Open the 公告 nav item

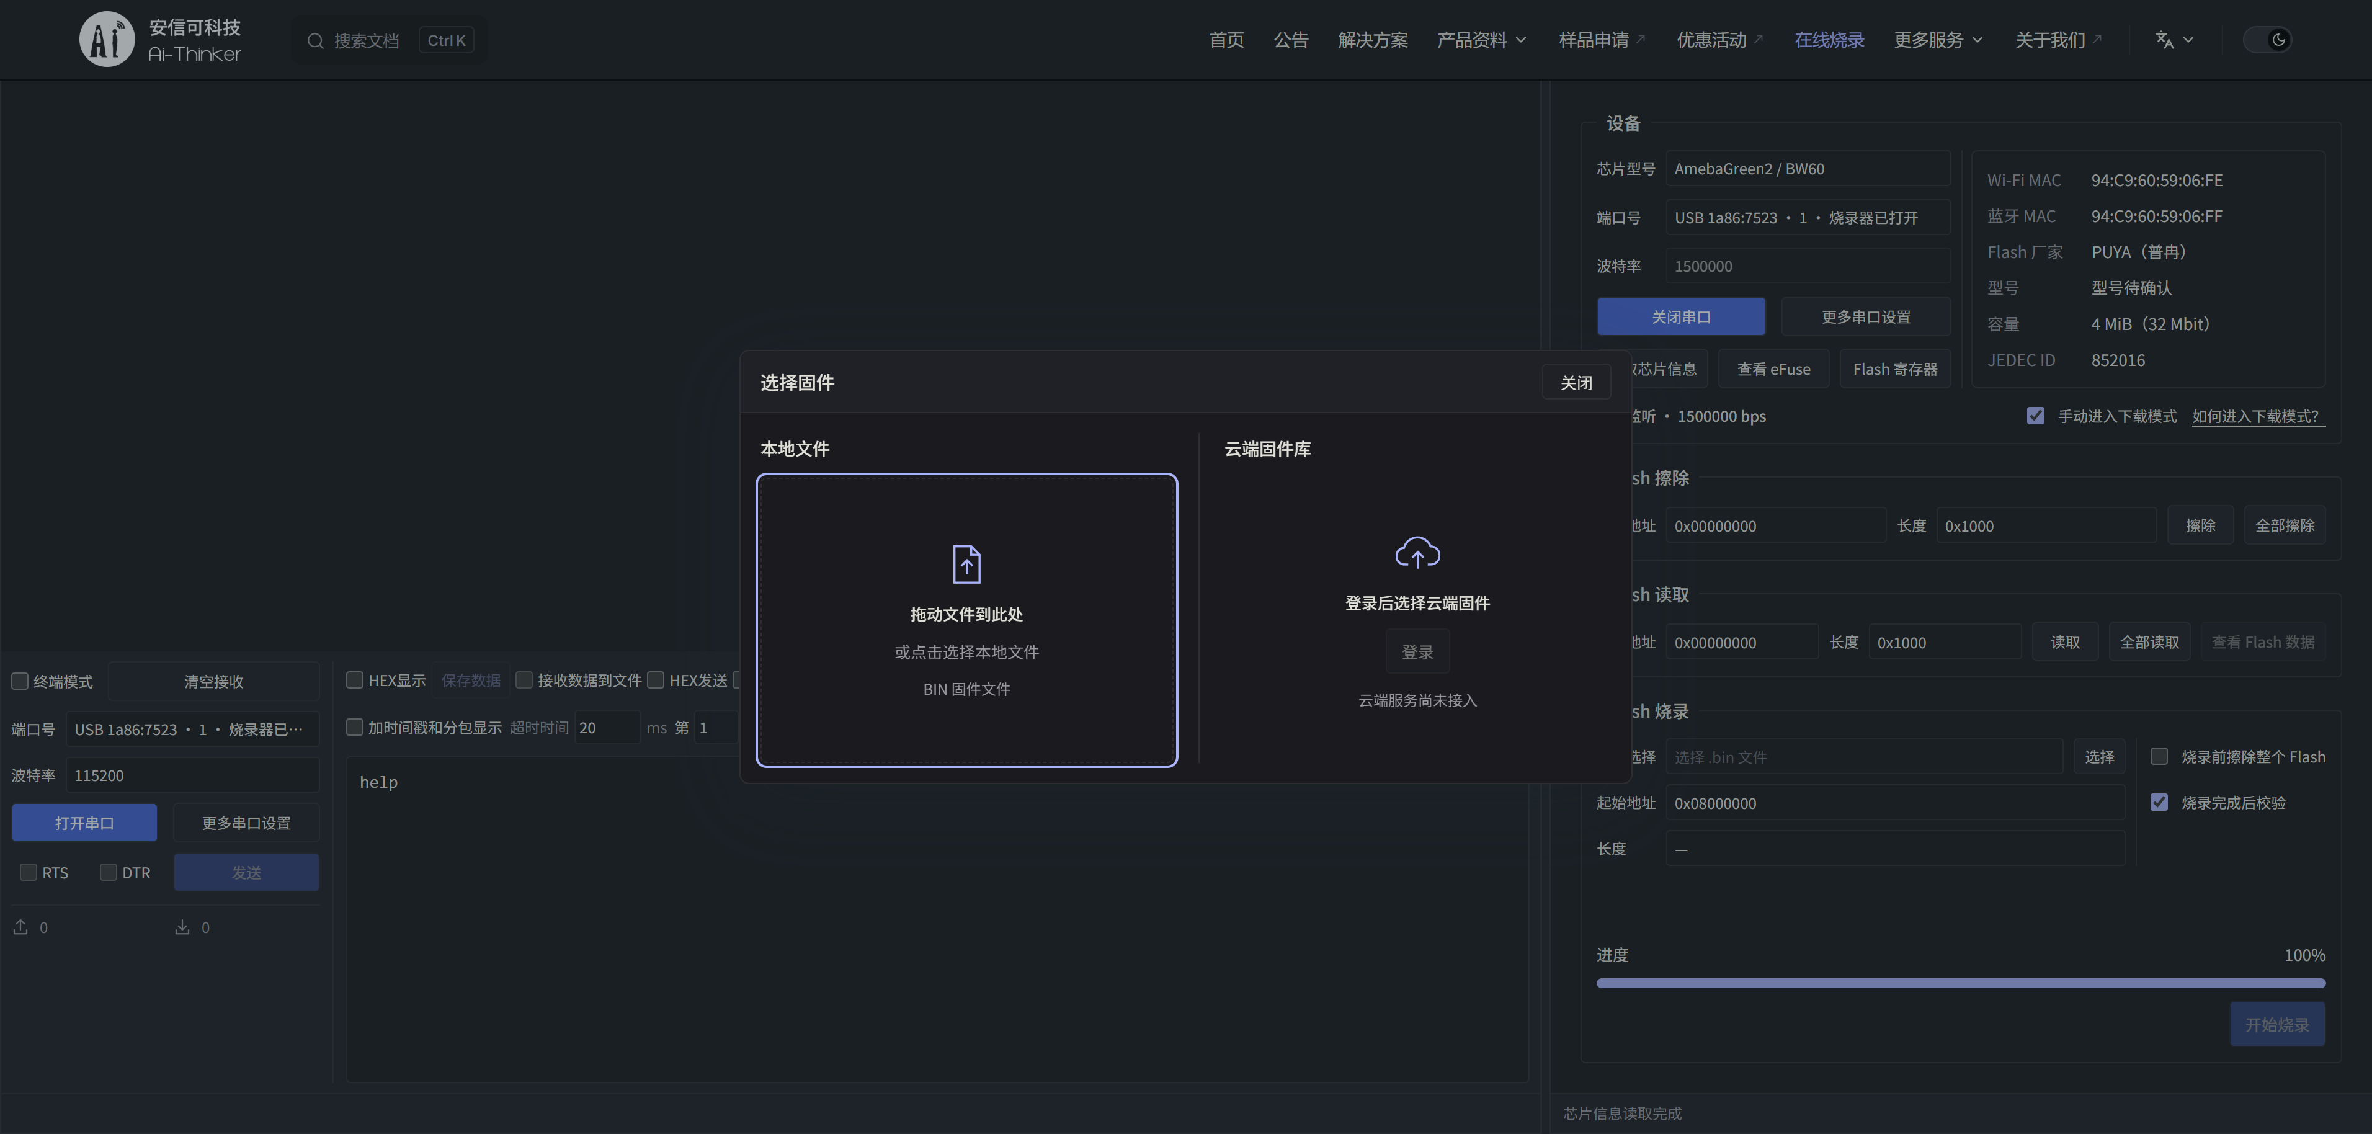click(x=1291, y=40)
